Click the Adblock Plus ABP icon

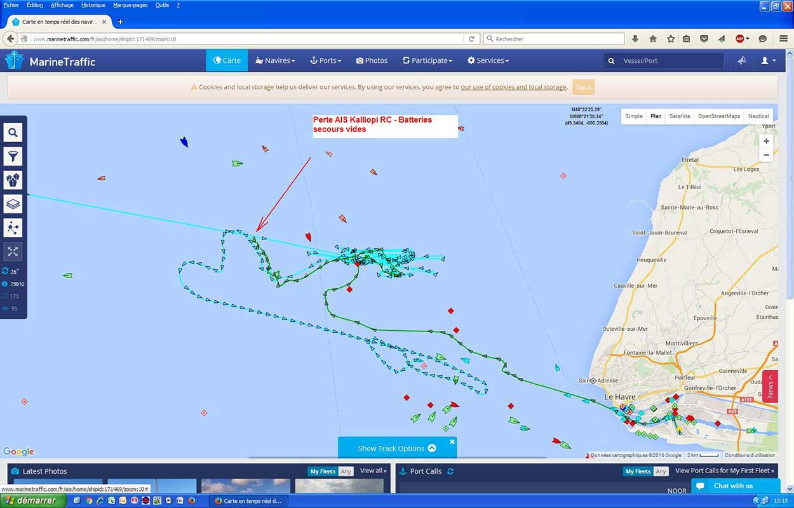(x=739, y=39)
